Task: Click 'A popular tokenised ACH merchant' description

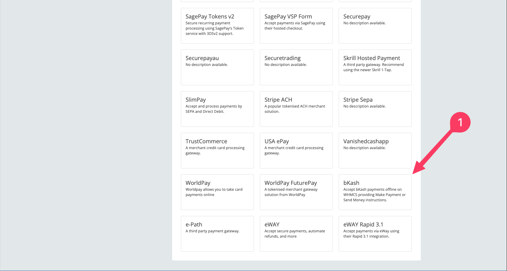Action: pyautogui.click(x=295, y=109)
